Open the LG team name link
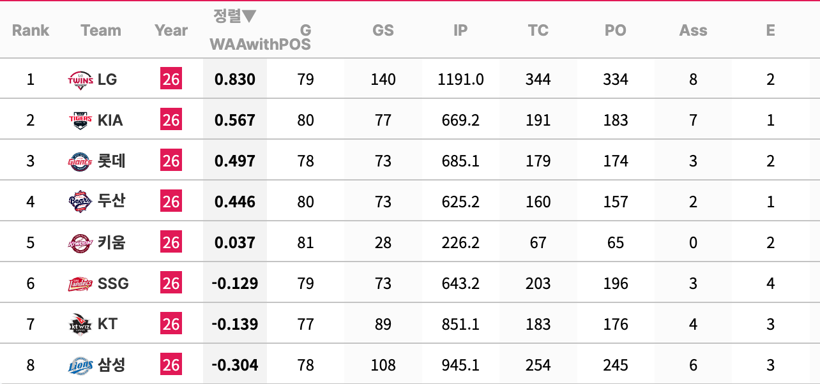Viewport: 820px width, 384px height. pos(107,79)
